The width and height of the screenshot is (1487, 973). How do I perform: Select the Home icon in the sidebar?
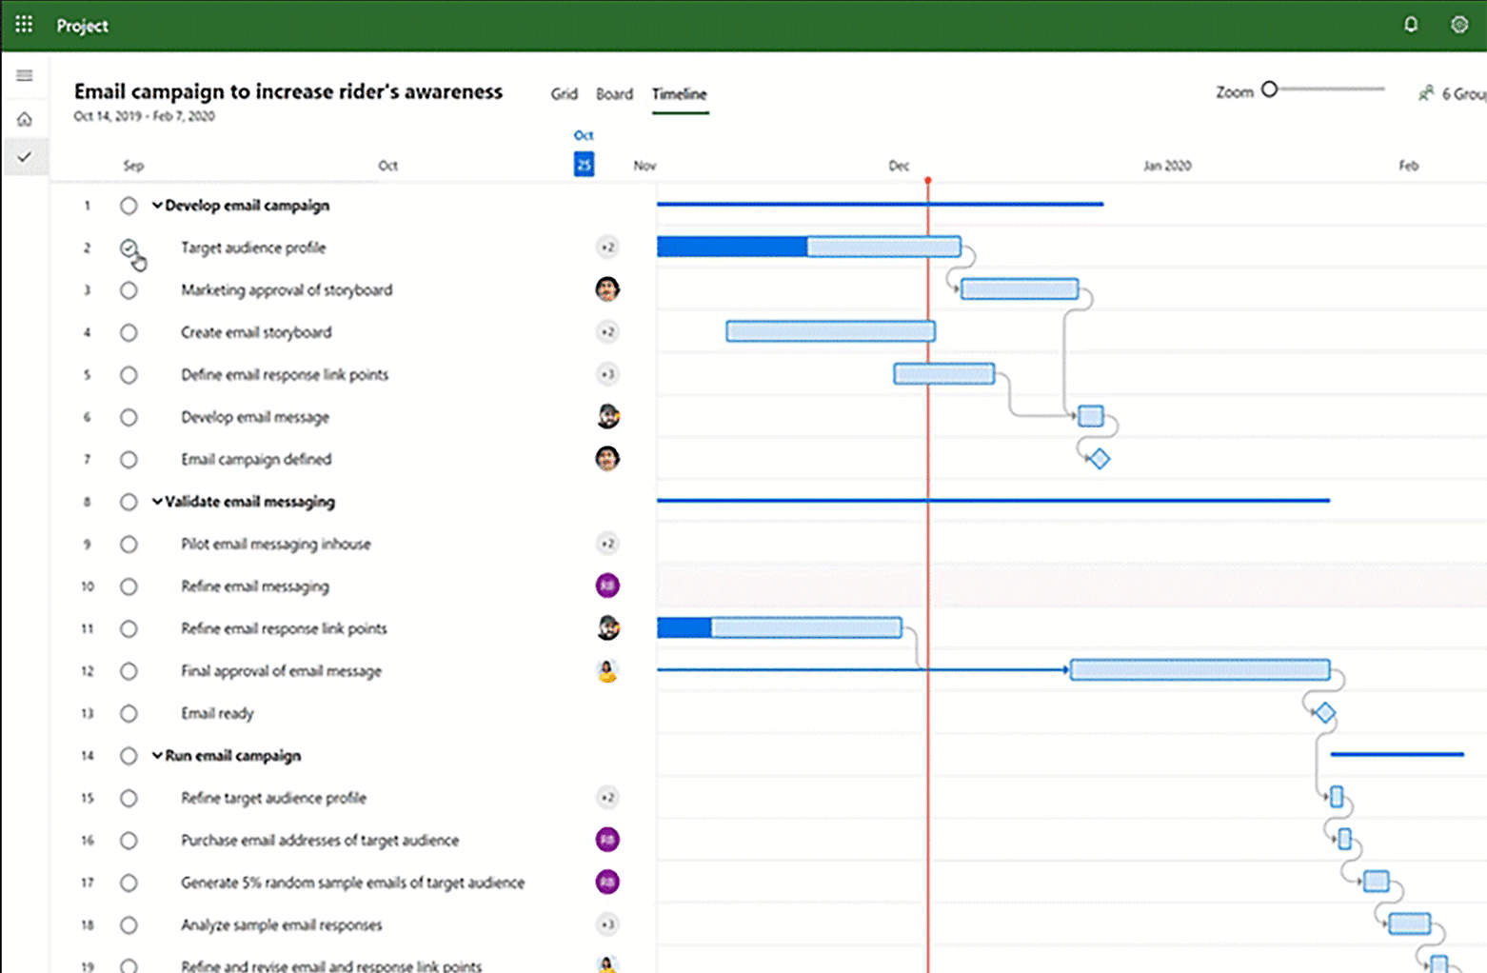pyautogui.click(x=25, y=118)
